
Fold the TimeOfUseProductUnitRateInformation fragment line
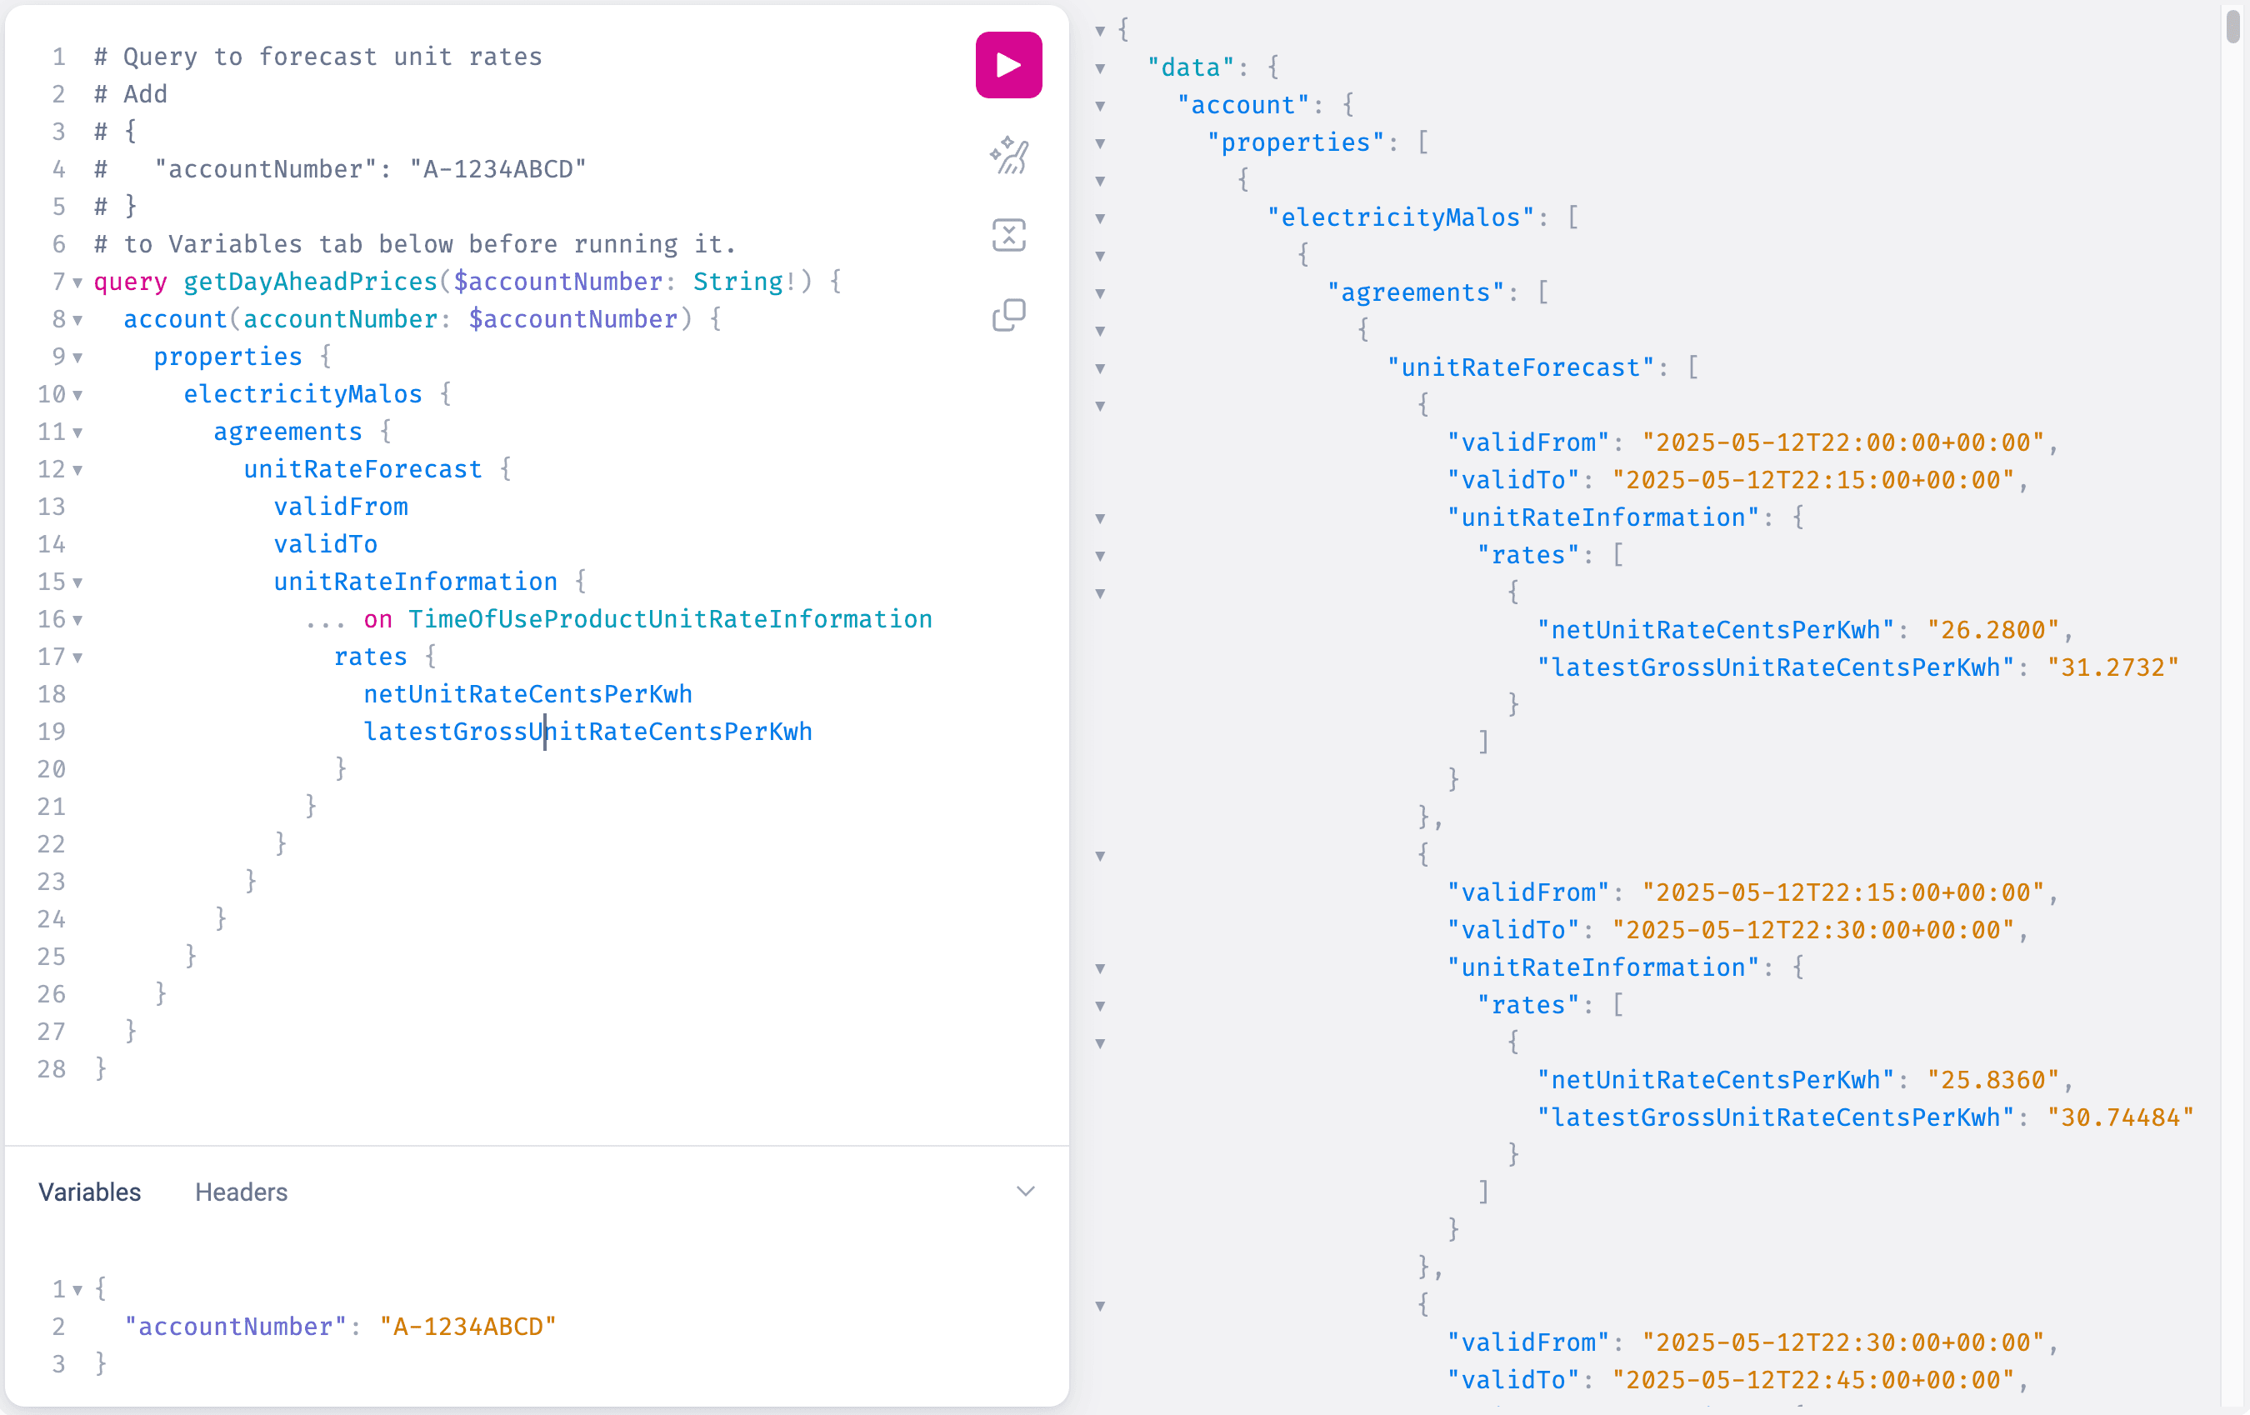[x=77, y=620]
